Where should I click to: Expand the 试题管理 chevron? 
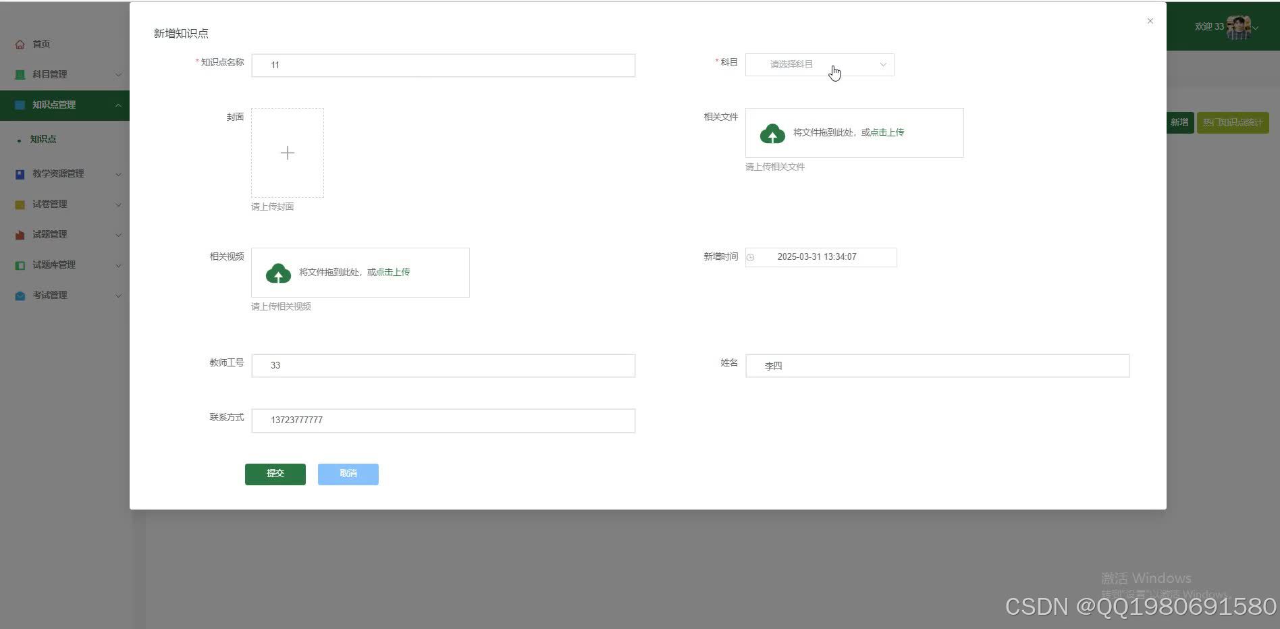[118, 235]
